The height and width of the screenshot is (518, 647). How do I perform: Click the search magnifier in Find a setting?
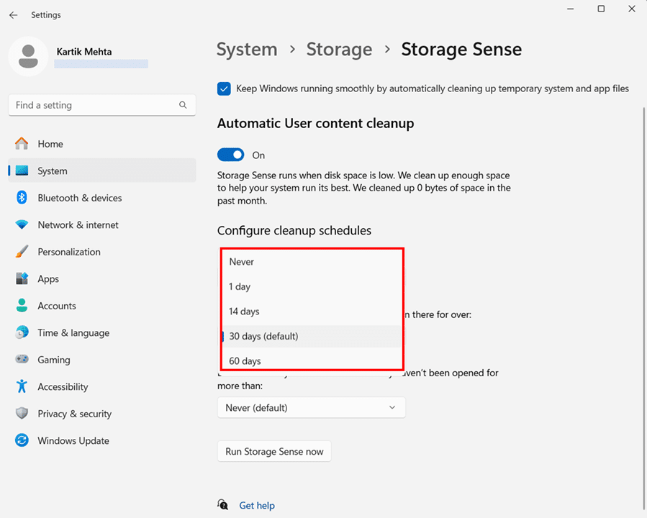(183, 104)
